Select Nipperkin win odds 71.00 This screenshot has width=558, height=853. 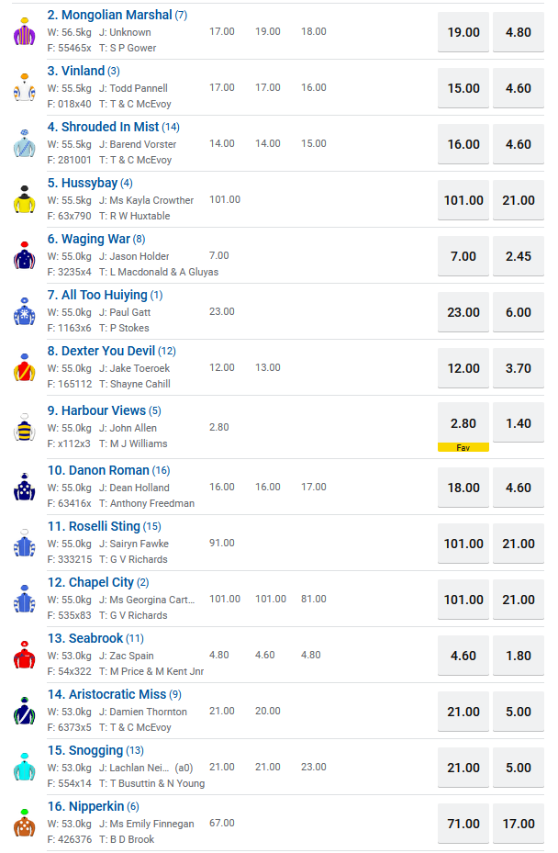click(x=463, y=824)
